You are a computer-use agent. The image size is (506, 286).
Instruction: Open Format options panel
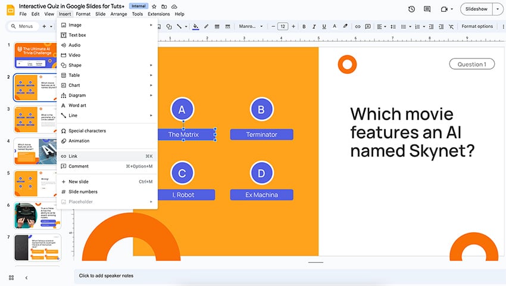pyautogui.click(x=477, y=26)
